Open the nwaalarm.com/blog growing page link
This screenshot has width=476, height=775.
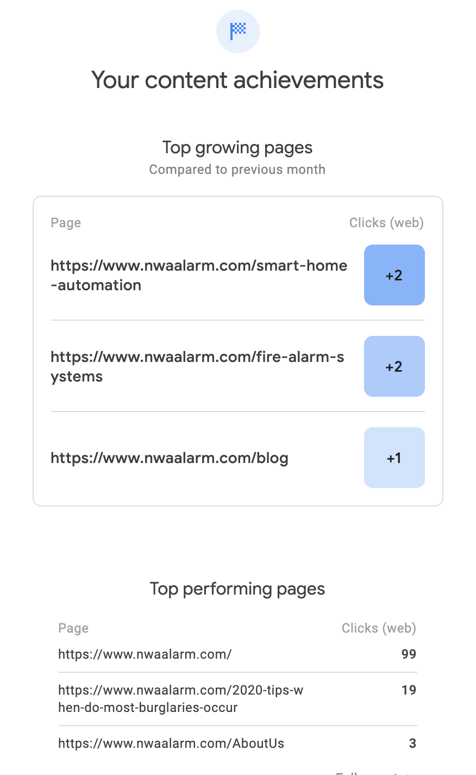(x=169, y=458)
